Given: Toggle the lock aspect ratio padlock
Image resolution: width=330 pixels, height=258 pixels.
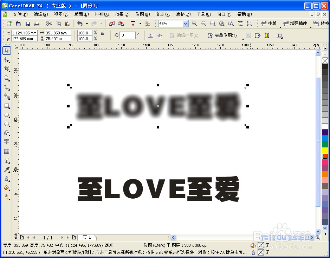Looking at the screenshot, I should (103, 33).
